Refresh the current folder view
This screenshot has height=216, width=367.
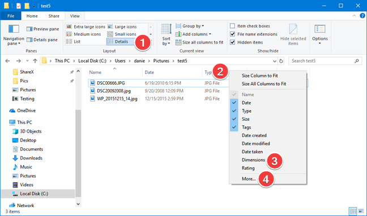[x=281, y=61]
